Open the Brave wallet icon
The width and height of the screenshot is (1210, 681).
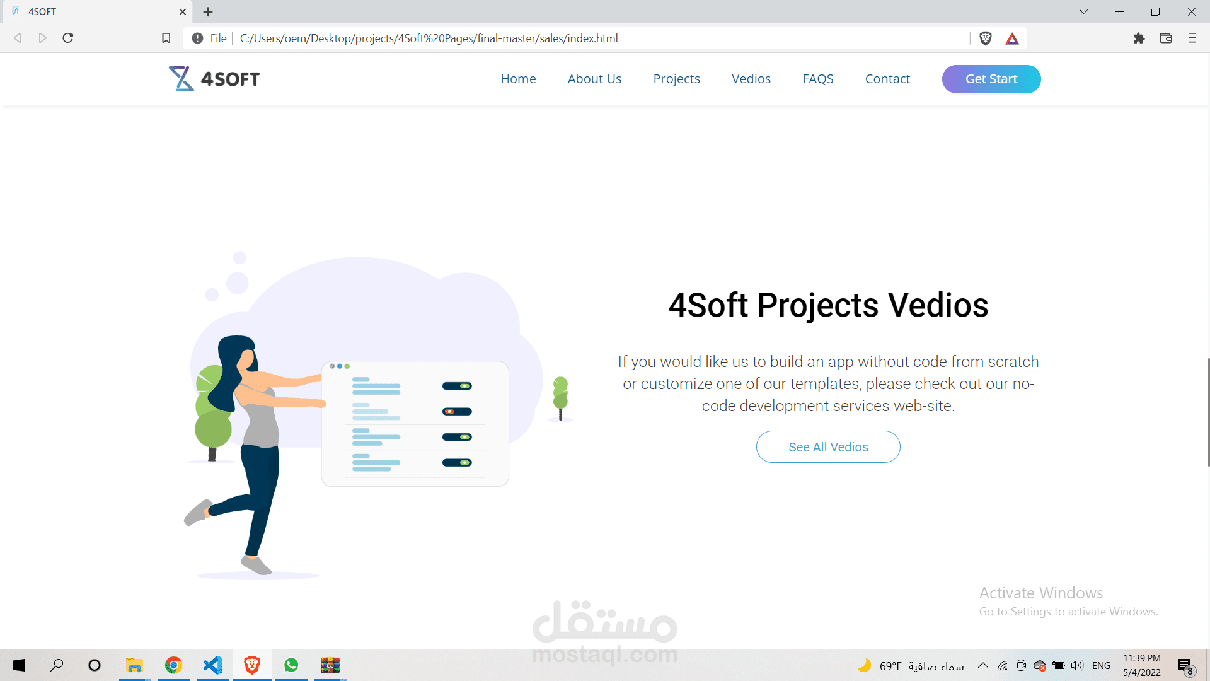tap(1166, 38)
